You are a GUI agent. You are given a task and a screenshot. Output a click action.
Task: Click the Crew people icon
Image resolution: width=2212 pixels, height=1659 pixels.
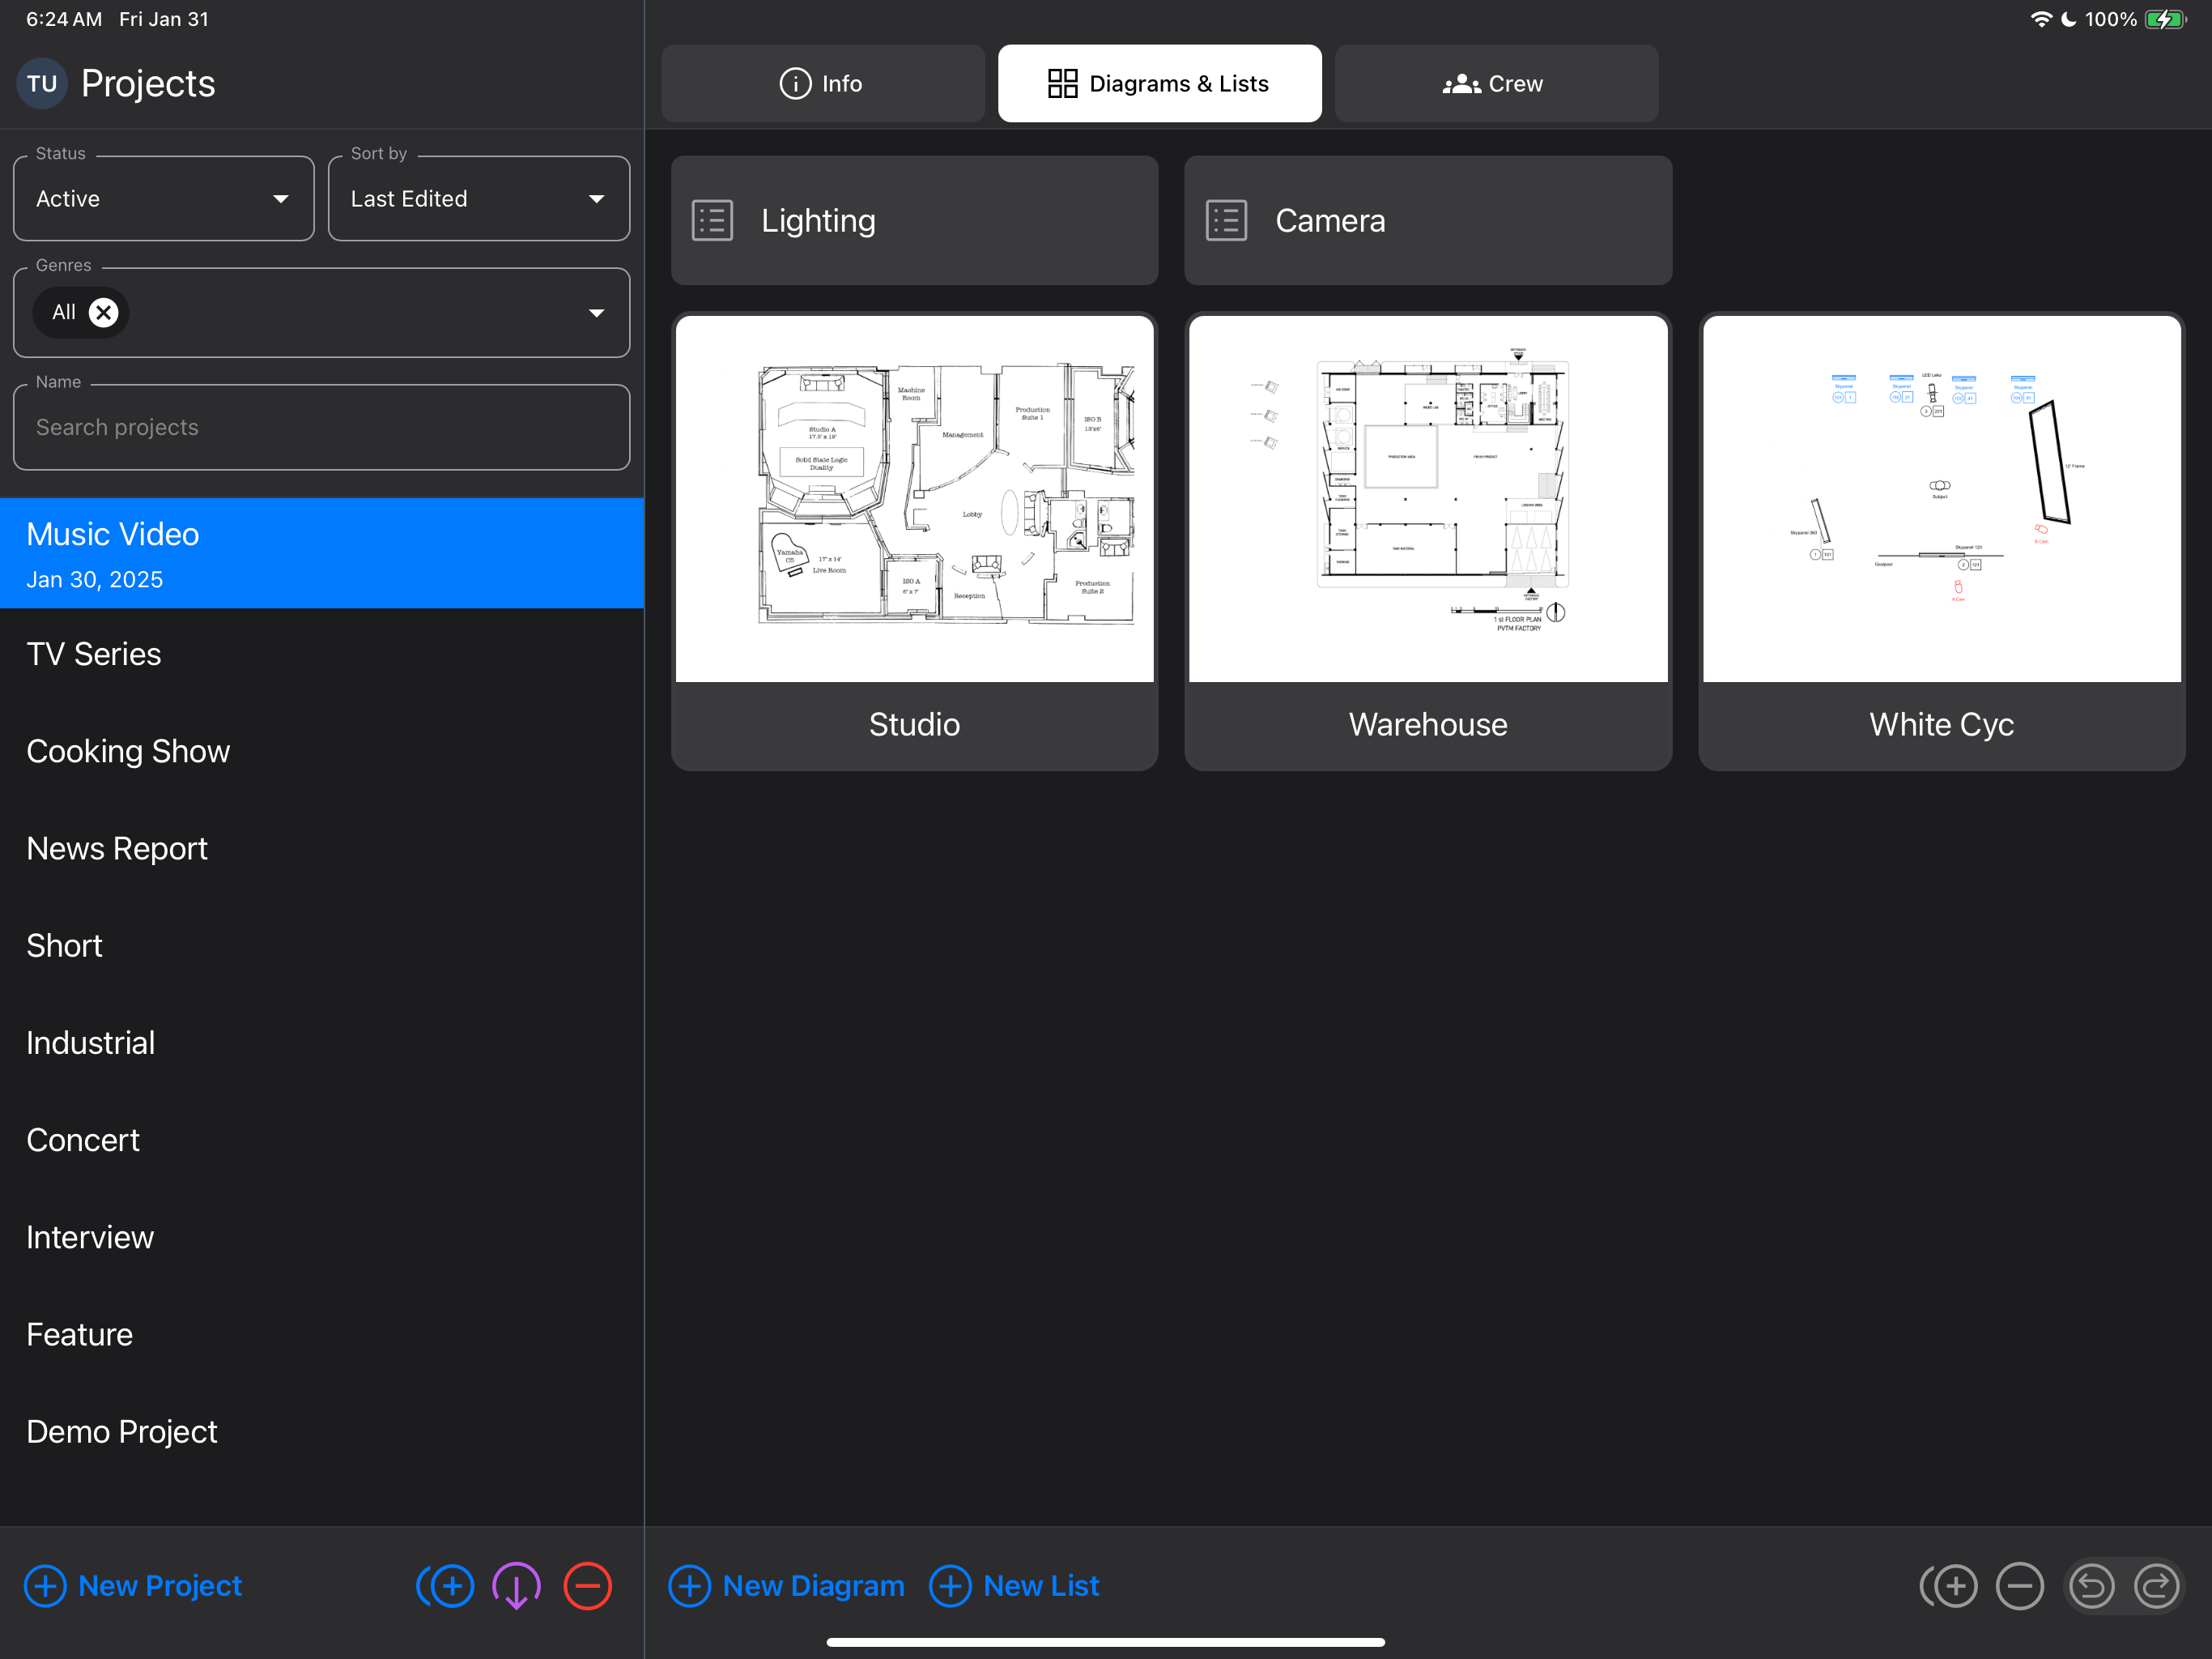(1461, 84)
